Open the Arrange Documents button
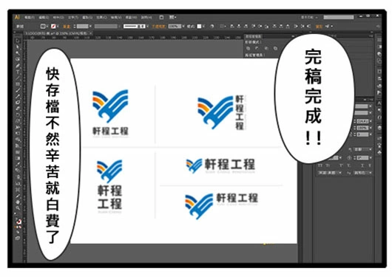Screen dimensions: 392x277 [x=172, y=17]
